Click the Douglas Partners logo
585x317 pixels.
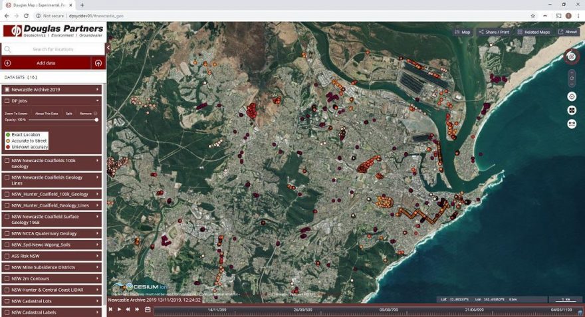(x=53, y=31)
